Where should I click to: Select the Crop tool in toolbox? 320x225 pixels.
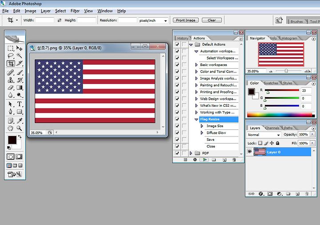coord(11,63)
